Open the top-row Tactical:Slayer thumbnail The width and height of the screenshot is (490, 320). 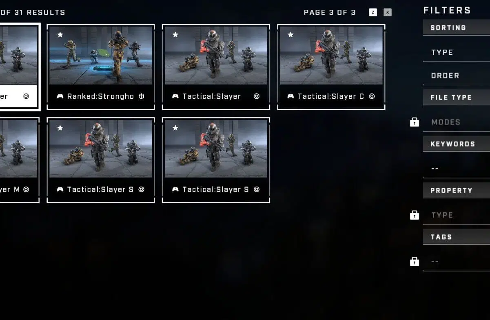[x=216, y=56]
